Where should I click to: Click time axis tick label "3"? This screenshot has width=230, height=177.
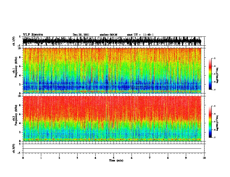click(x=77, y=158)
